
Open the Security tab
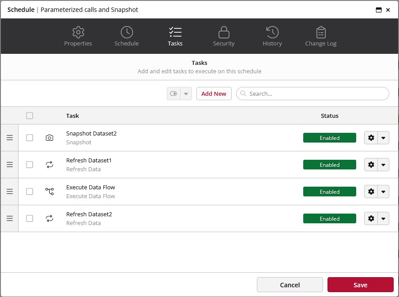pos(224,36)
